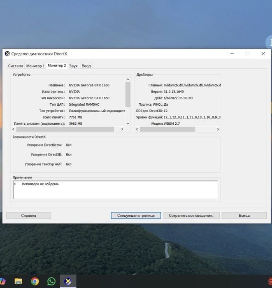Click the Подпись WHQL value Да
This screenshot has height=288, width=272.
pyautogui.click(x=166, y=105)
